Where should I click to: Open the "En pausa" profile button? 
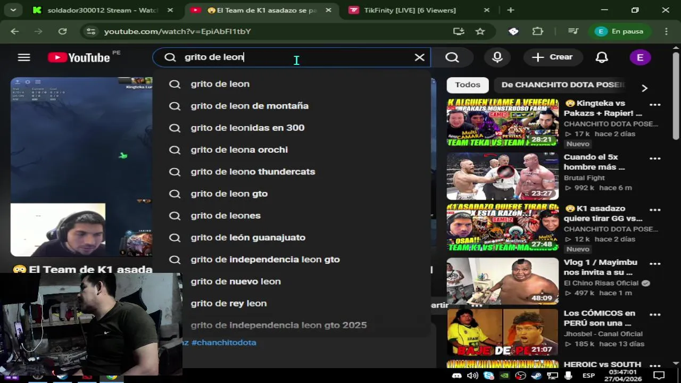point(621,31)
